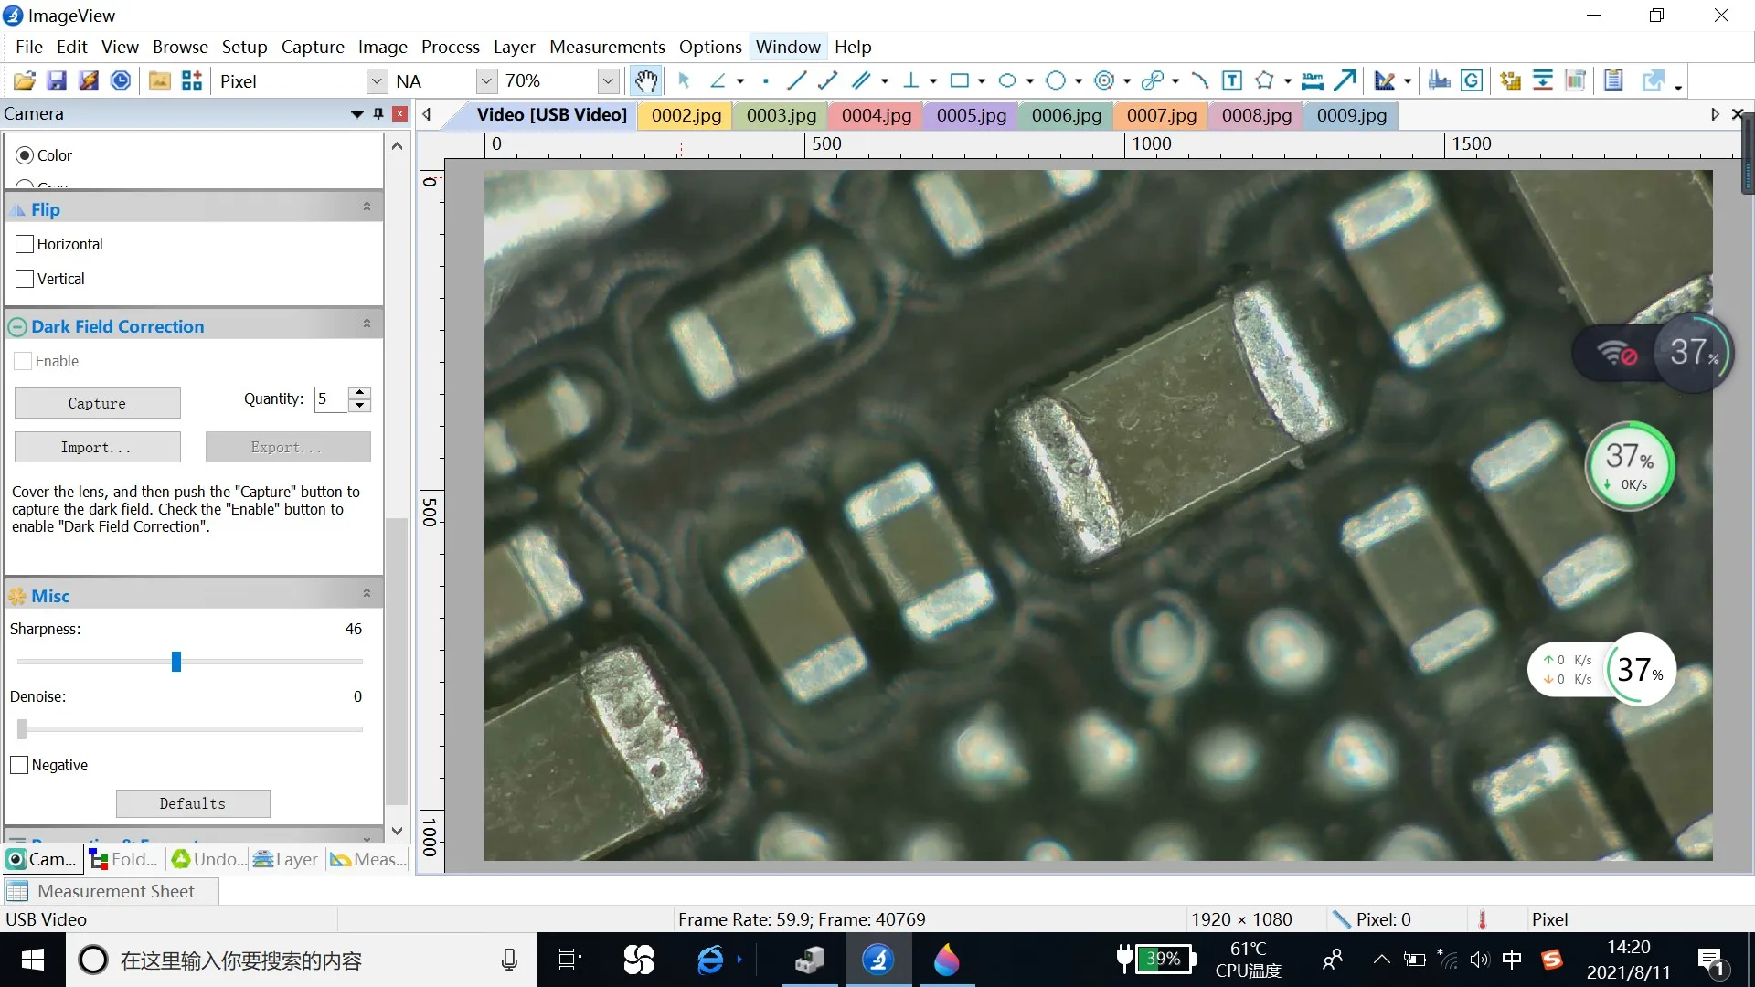
Task: Select the arrow annotation tool
Action: (1345, 81)
